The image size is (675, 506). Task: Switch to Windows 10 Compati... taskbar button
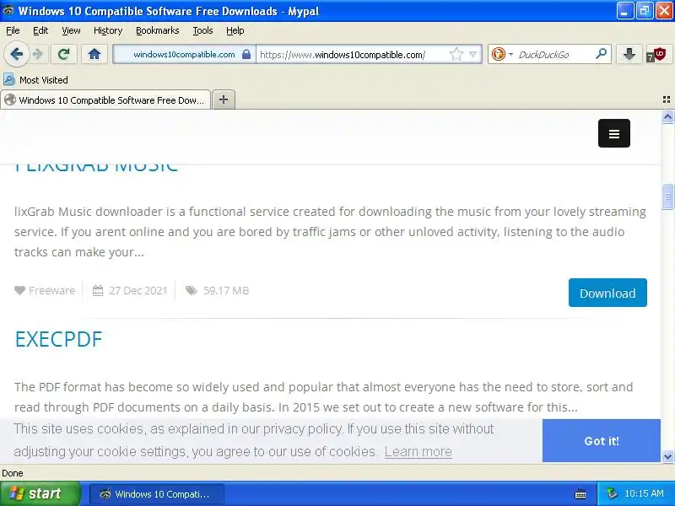pyautogui.click(x=157, y=494)
